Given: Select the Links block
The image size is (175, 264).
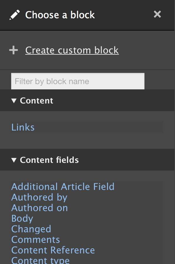Looking at the screenshot, I should coord(23,127).
